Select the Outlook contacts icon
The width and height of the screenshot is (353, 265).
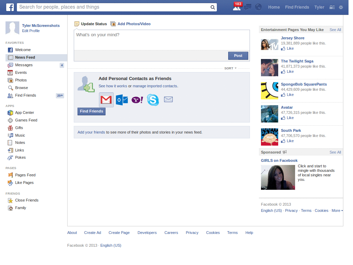pos(122,100)
